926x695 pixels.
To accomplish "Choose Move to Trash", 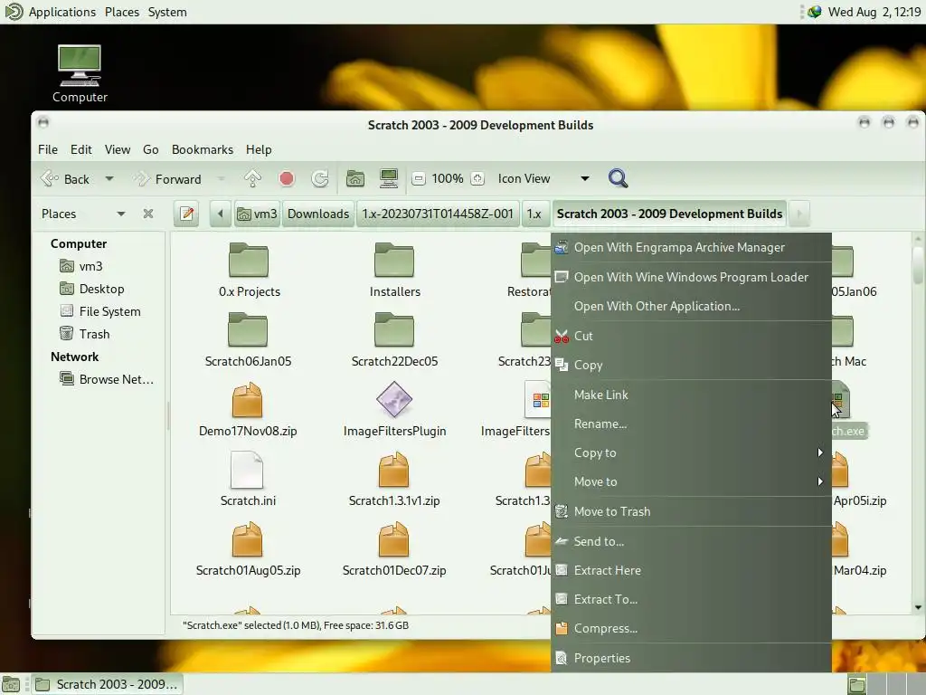I will (691, 512).
